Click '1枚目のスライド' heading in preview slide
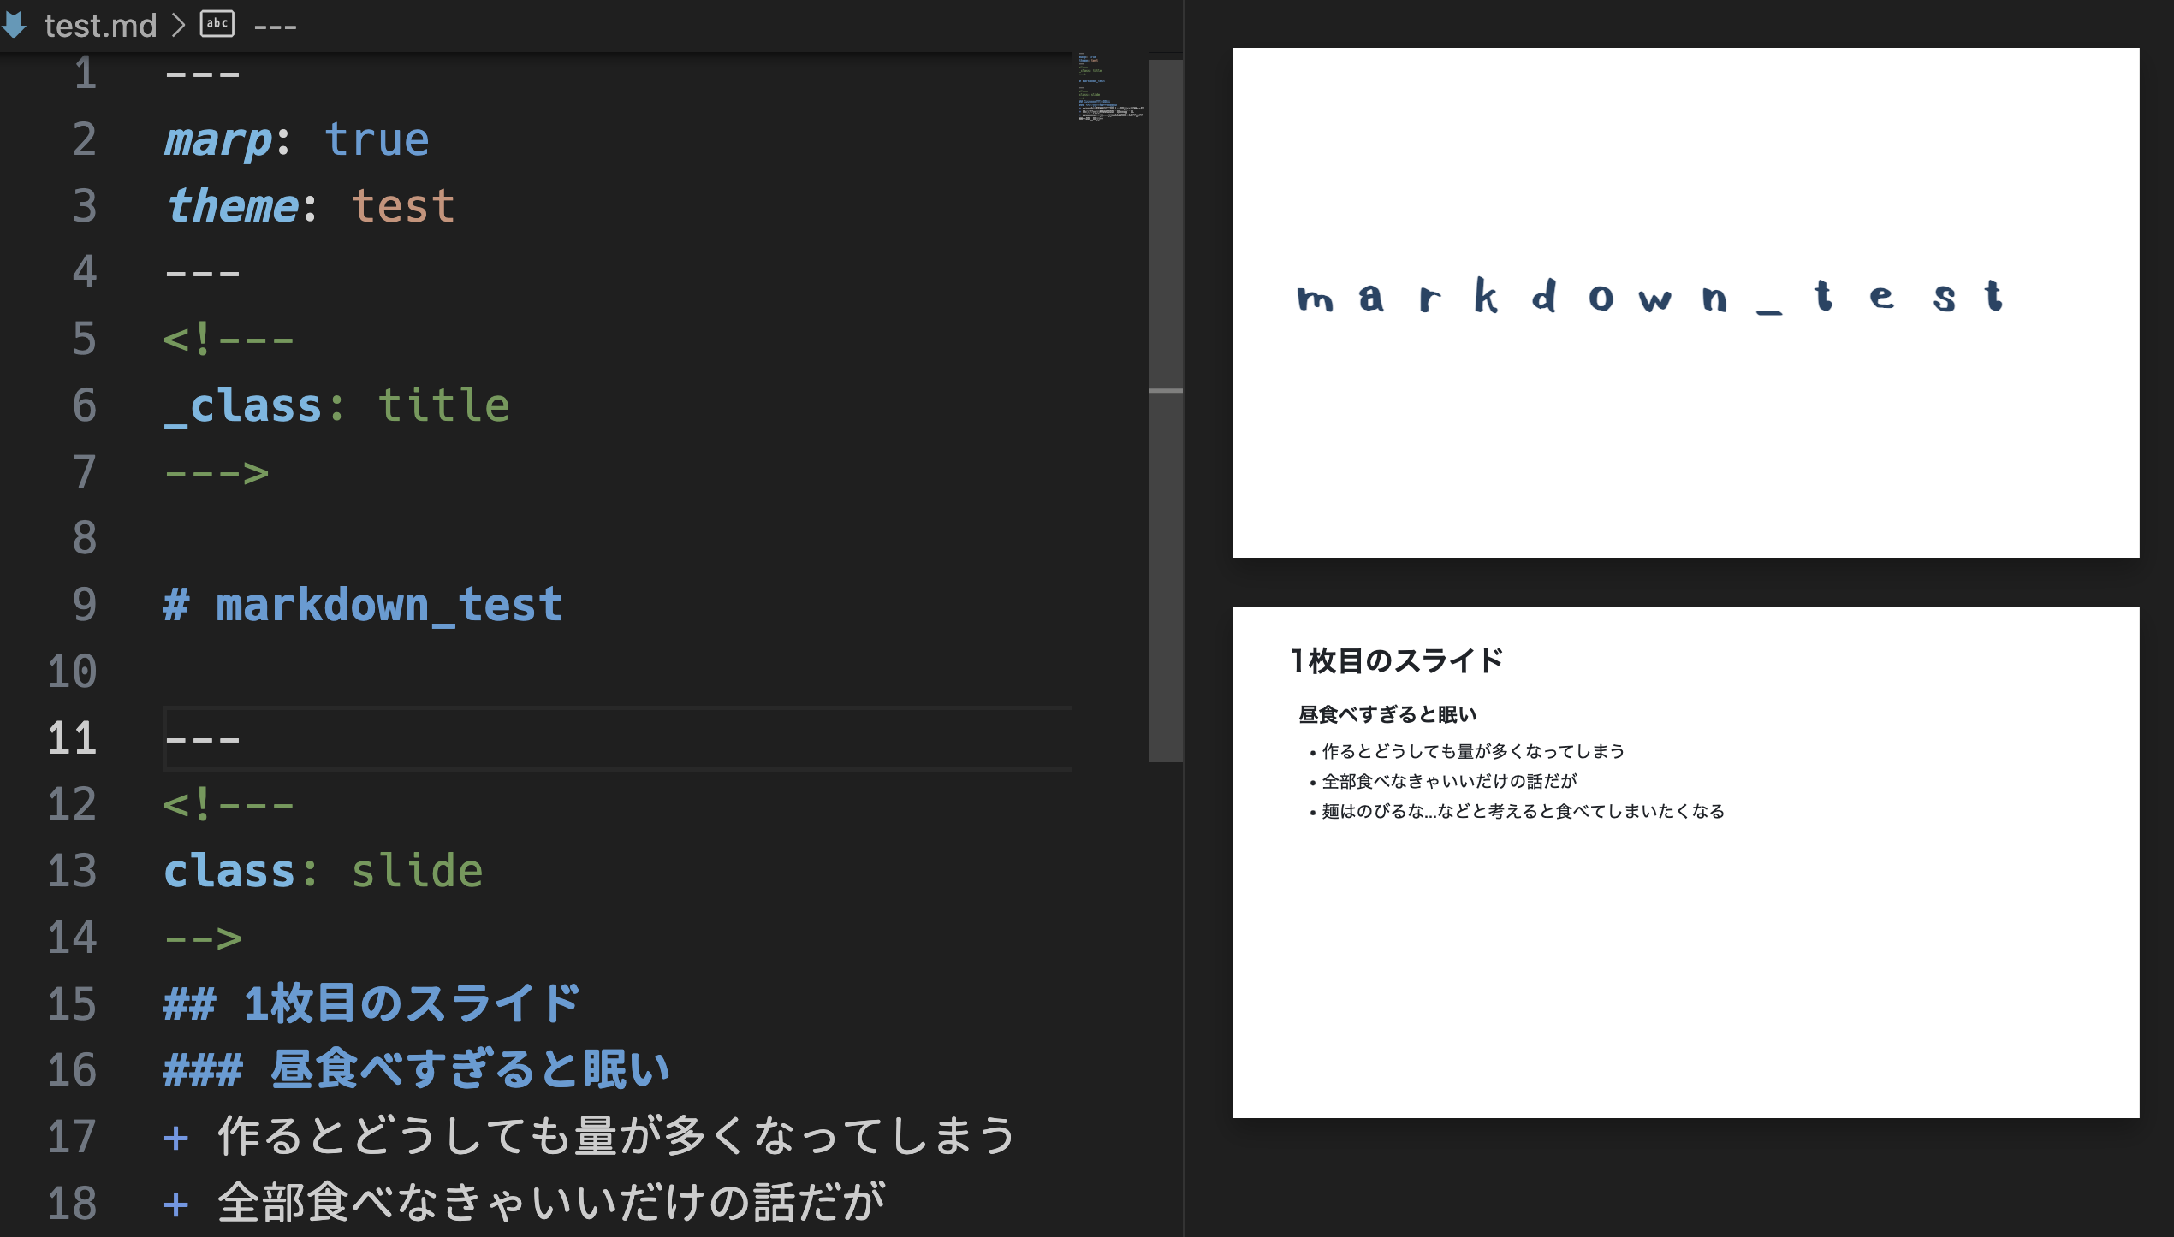Viewport: 2174px width, 1237px height. click(x=1397, y=660)
